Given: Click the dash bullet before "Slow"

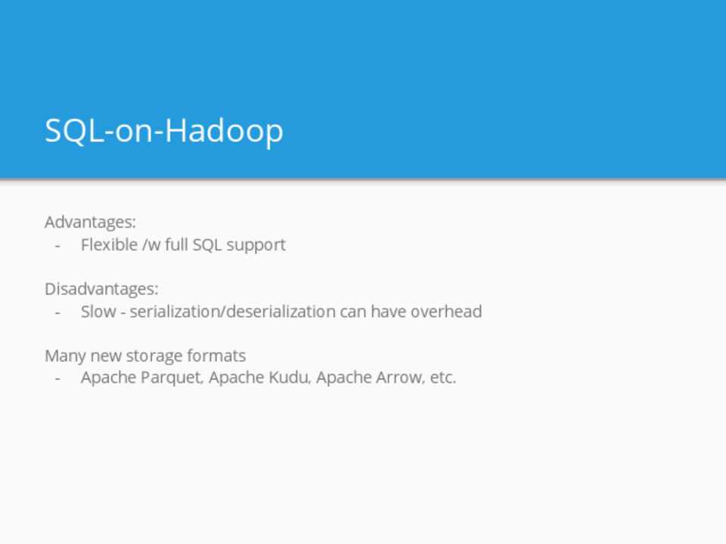Looking at the screenshot, I should pos(57,312).
